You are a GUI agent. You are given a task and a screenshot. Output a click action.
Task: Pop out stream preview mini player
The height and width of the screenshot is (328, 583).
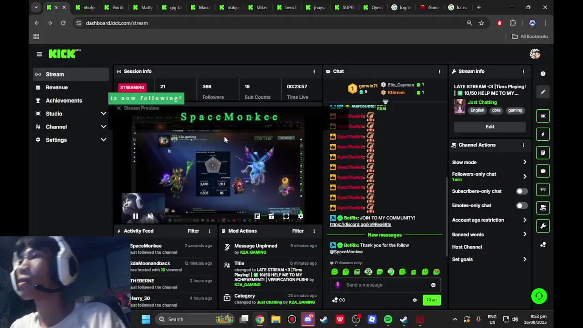[x=257, y=216]
